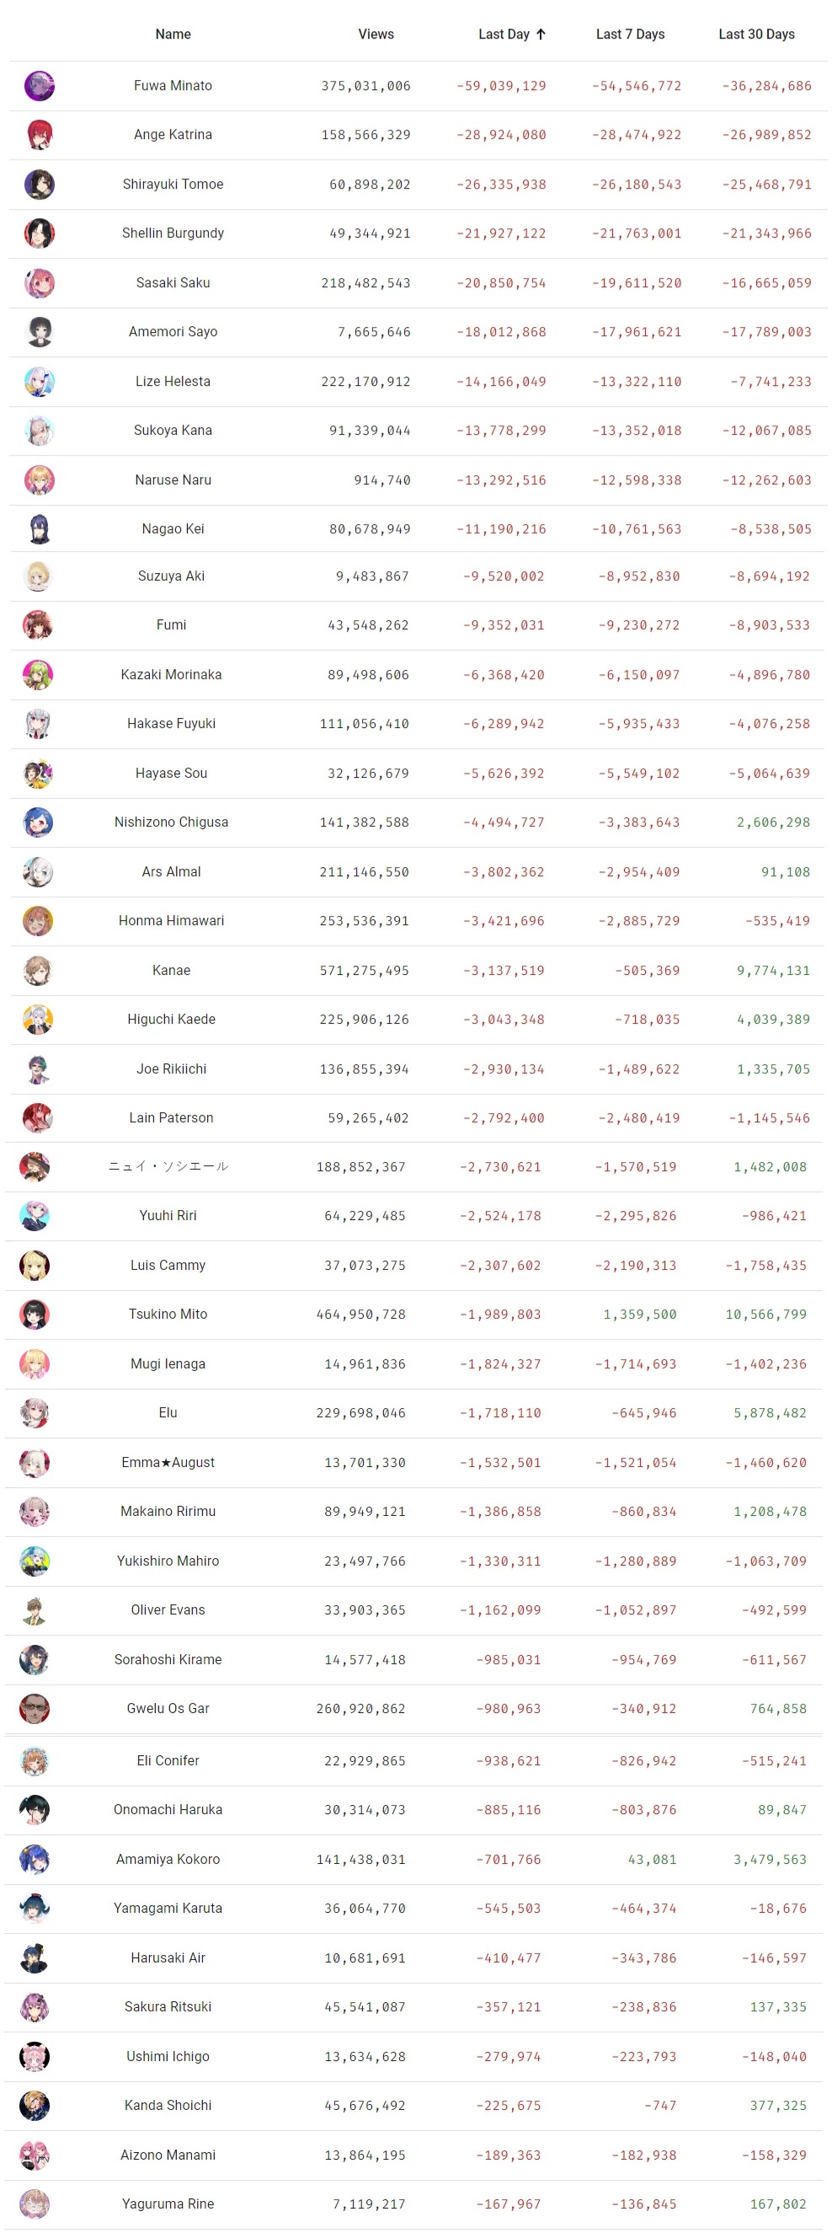Screen dimensions: 832x2233
Task: Click Tsukino Mito's avatar icon
Action: 34,1315
